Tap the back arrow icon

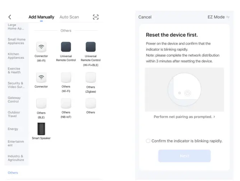10,17
